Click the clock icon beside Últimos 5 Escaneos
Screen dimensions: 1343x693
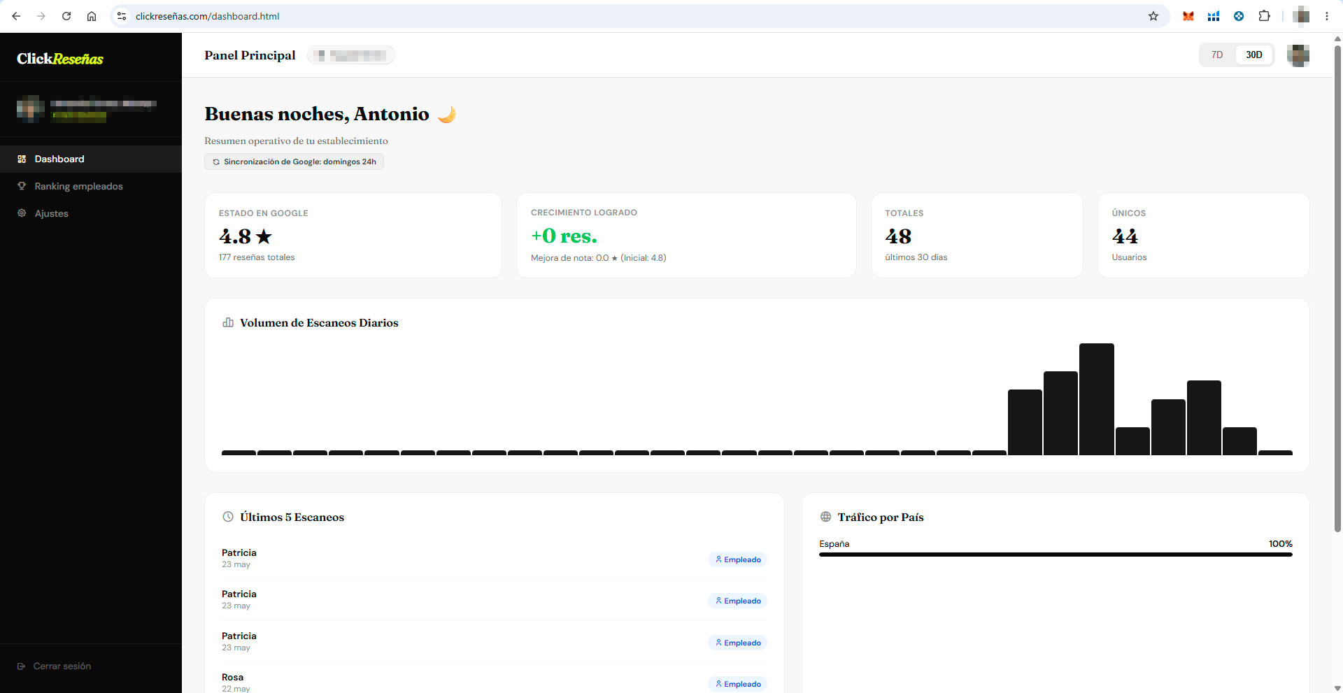pyautogui.click(x=228, y=517)
